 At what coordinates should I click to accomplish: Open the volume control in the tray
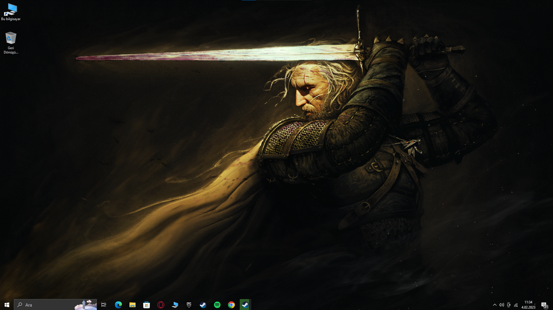coord(501,305)
